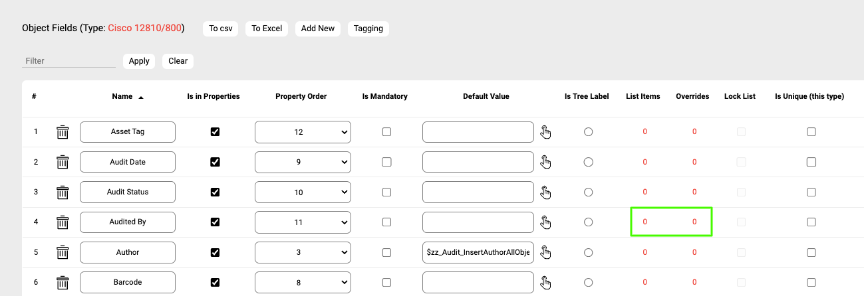864x296 pixels.
Task: Uncheck Is in Properties for Asset Tag
Action: click(215, 132)
